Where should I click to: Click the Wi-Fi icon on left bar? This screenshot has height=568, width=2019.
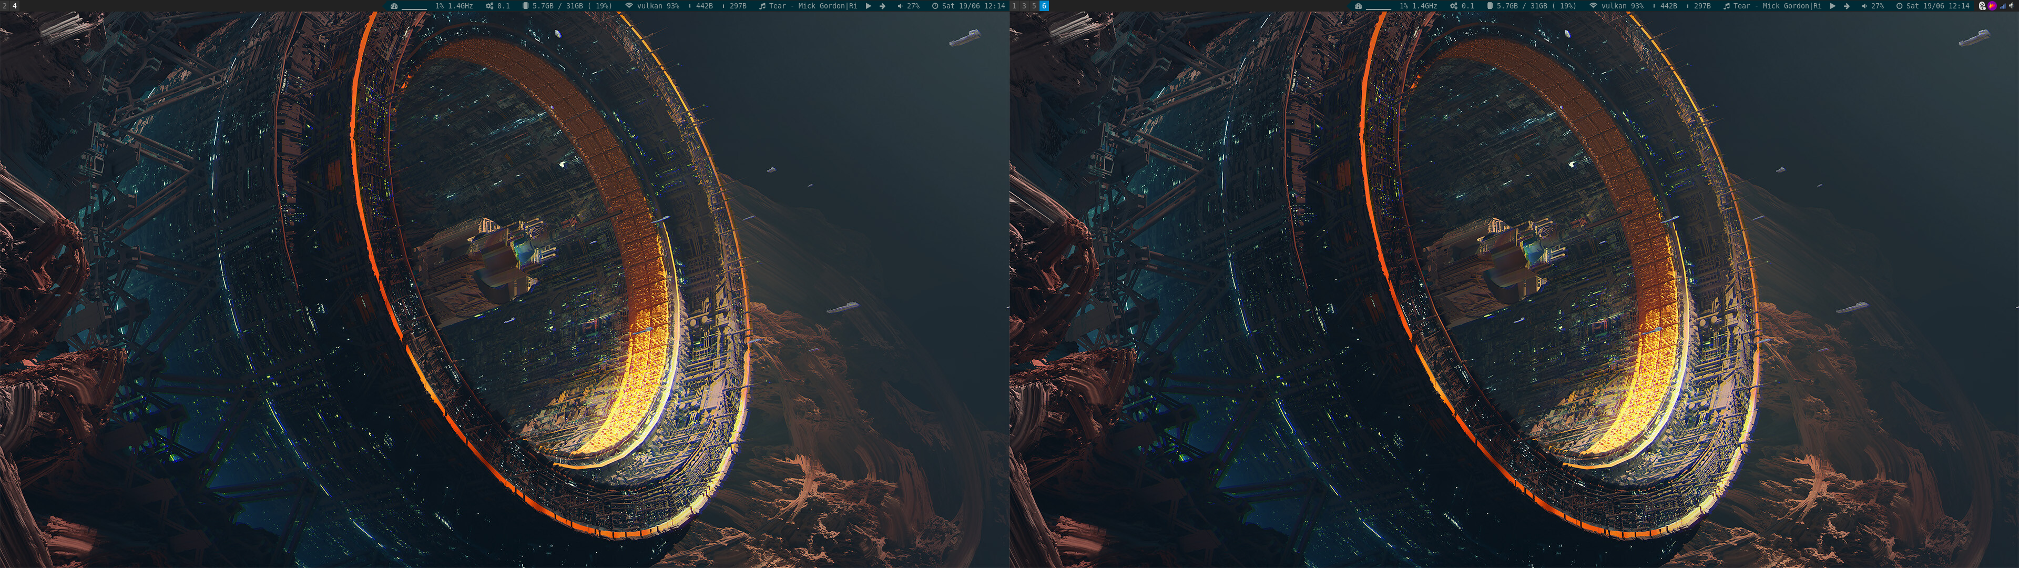629,6
